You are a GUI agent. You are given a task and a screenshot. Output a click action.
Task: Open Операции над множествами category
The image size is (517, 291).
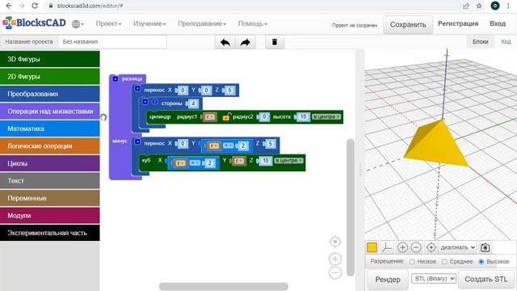tap(50, 112)
